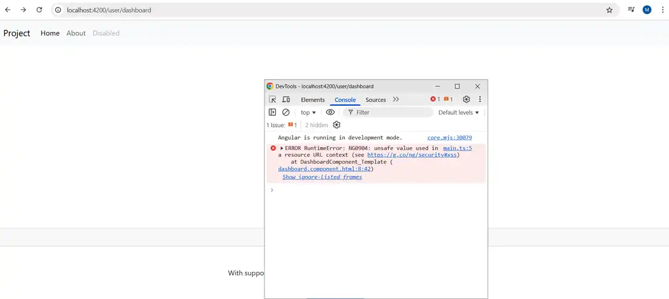The height and width of the screenshot is (299, 669).
Task: Open console settings gear beside '2 hidden'
Action: point(337,125)
